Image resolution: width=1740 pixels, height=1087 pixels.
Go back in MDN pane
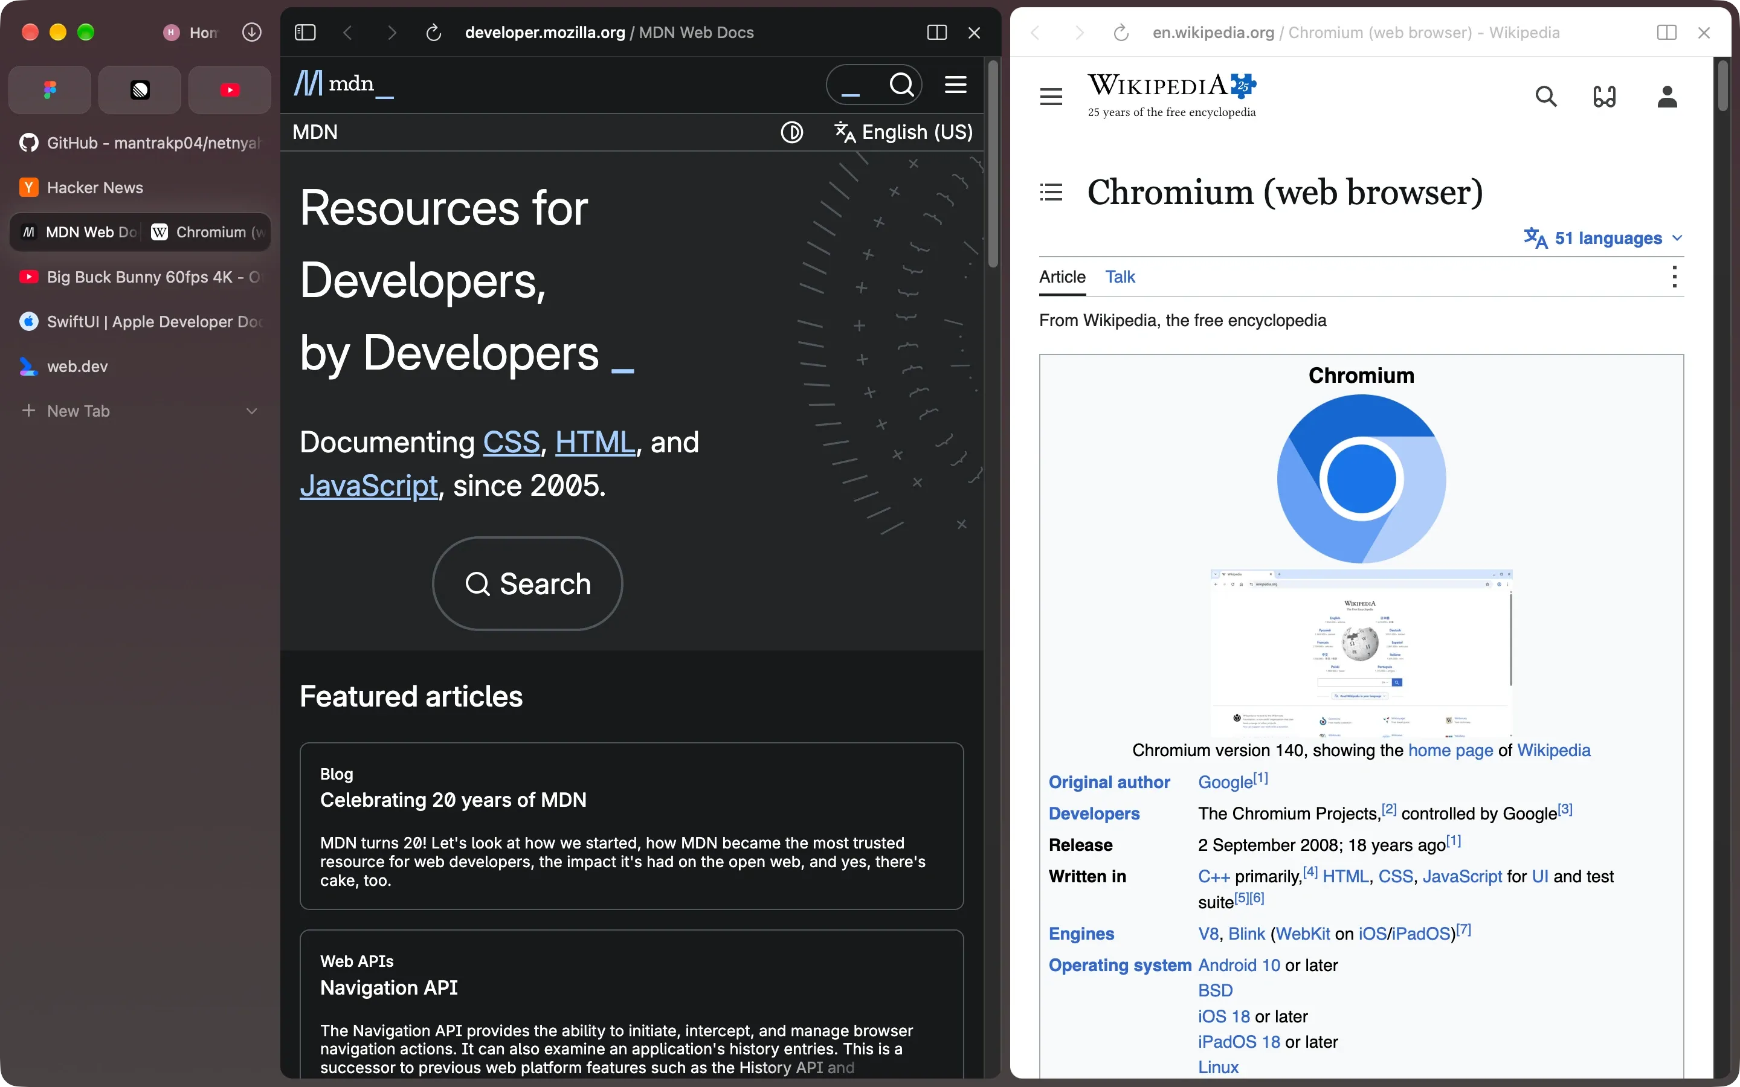pyautogui.click(x=348, y=33)
